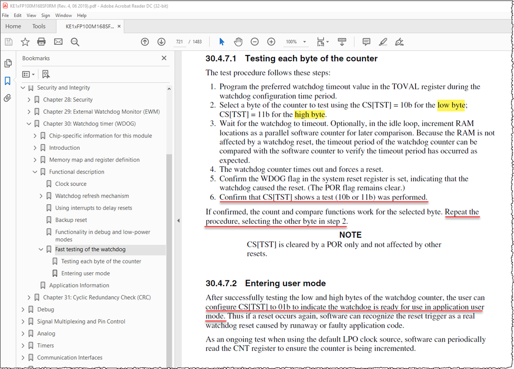The image size is (514, 369).
Task: Zoom out with the minus icon
Action: click(x=255, y=42)
